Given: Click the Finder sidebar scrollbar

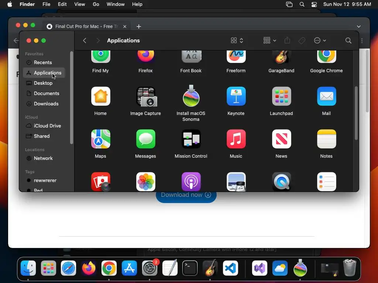Looking at the screenshot, I should coord(71,97).
